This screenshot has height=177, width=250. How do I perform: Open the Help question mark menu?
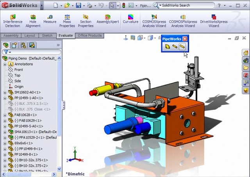pos(219,5)
